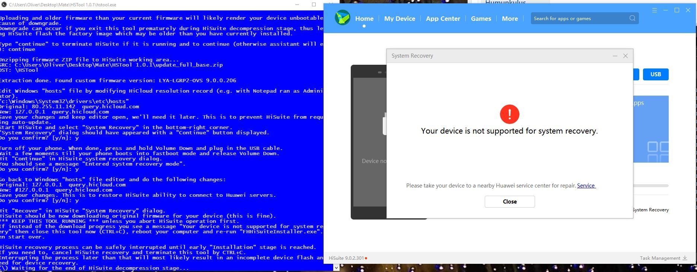Minimize the HiSuite main window
This screenshot has width=697, height=272.
665,10
